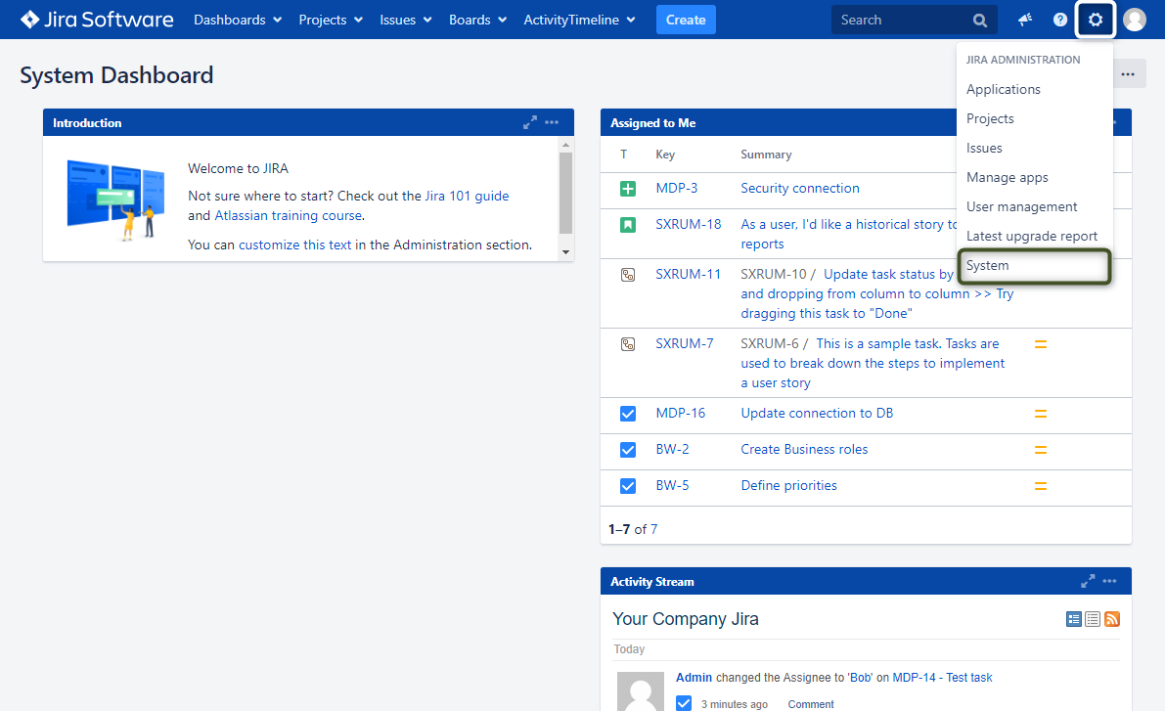1165x711 pixels.
Task: Open the dashboard more actions button
Action: coord(1128,74)
